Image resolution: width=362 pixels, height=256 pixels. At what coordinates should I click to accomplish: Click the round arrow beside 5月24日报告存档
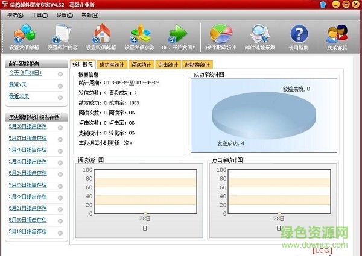point(60,175)
